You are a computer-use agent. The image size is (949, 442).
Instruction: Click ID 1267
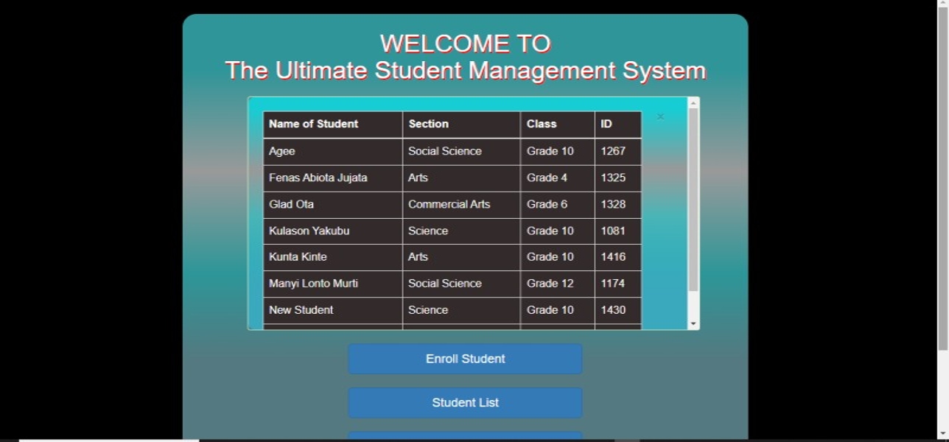click(613, 151)
